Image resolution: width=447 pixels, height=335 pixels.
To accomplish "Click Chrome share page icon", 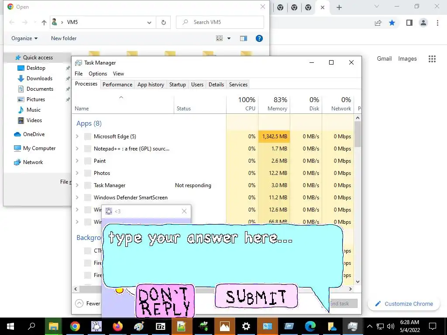I will click(x=378, y=23).
